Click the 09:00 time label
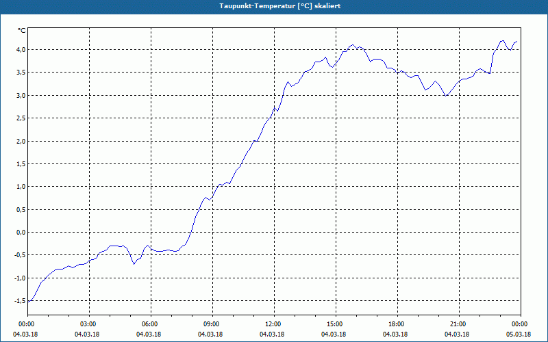This screenshot has width=548, height=342. (211, 324)
